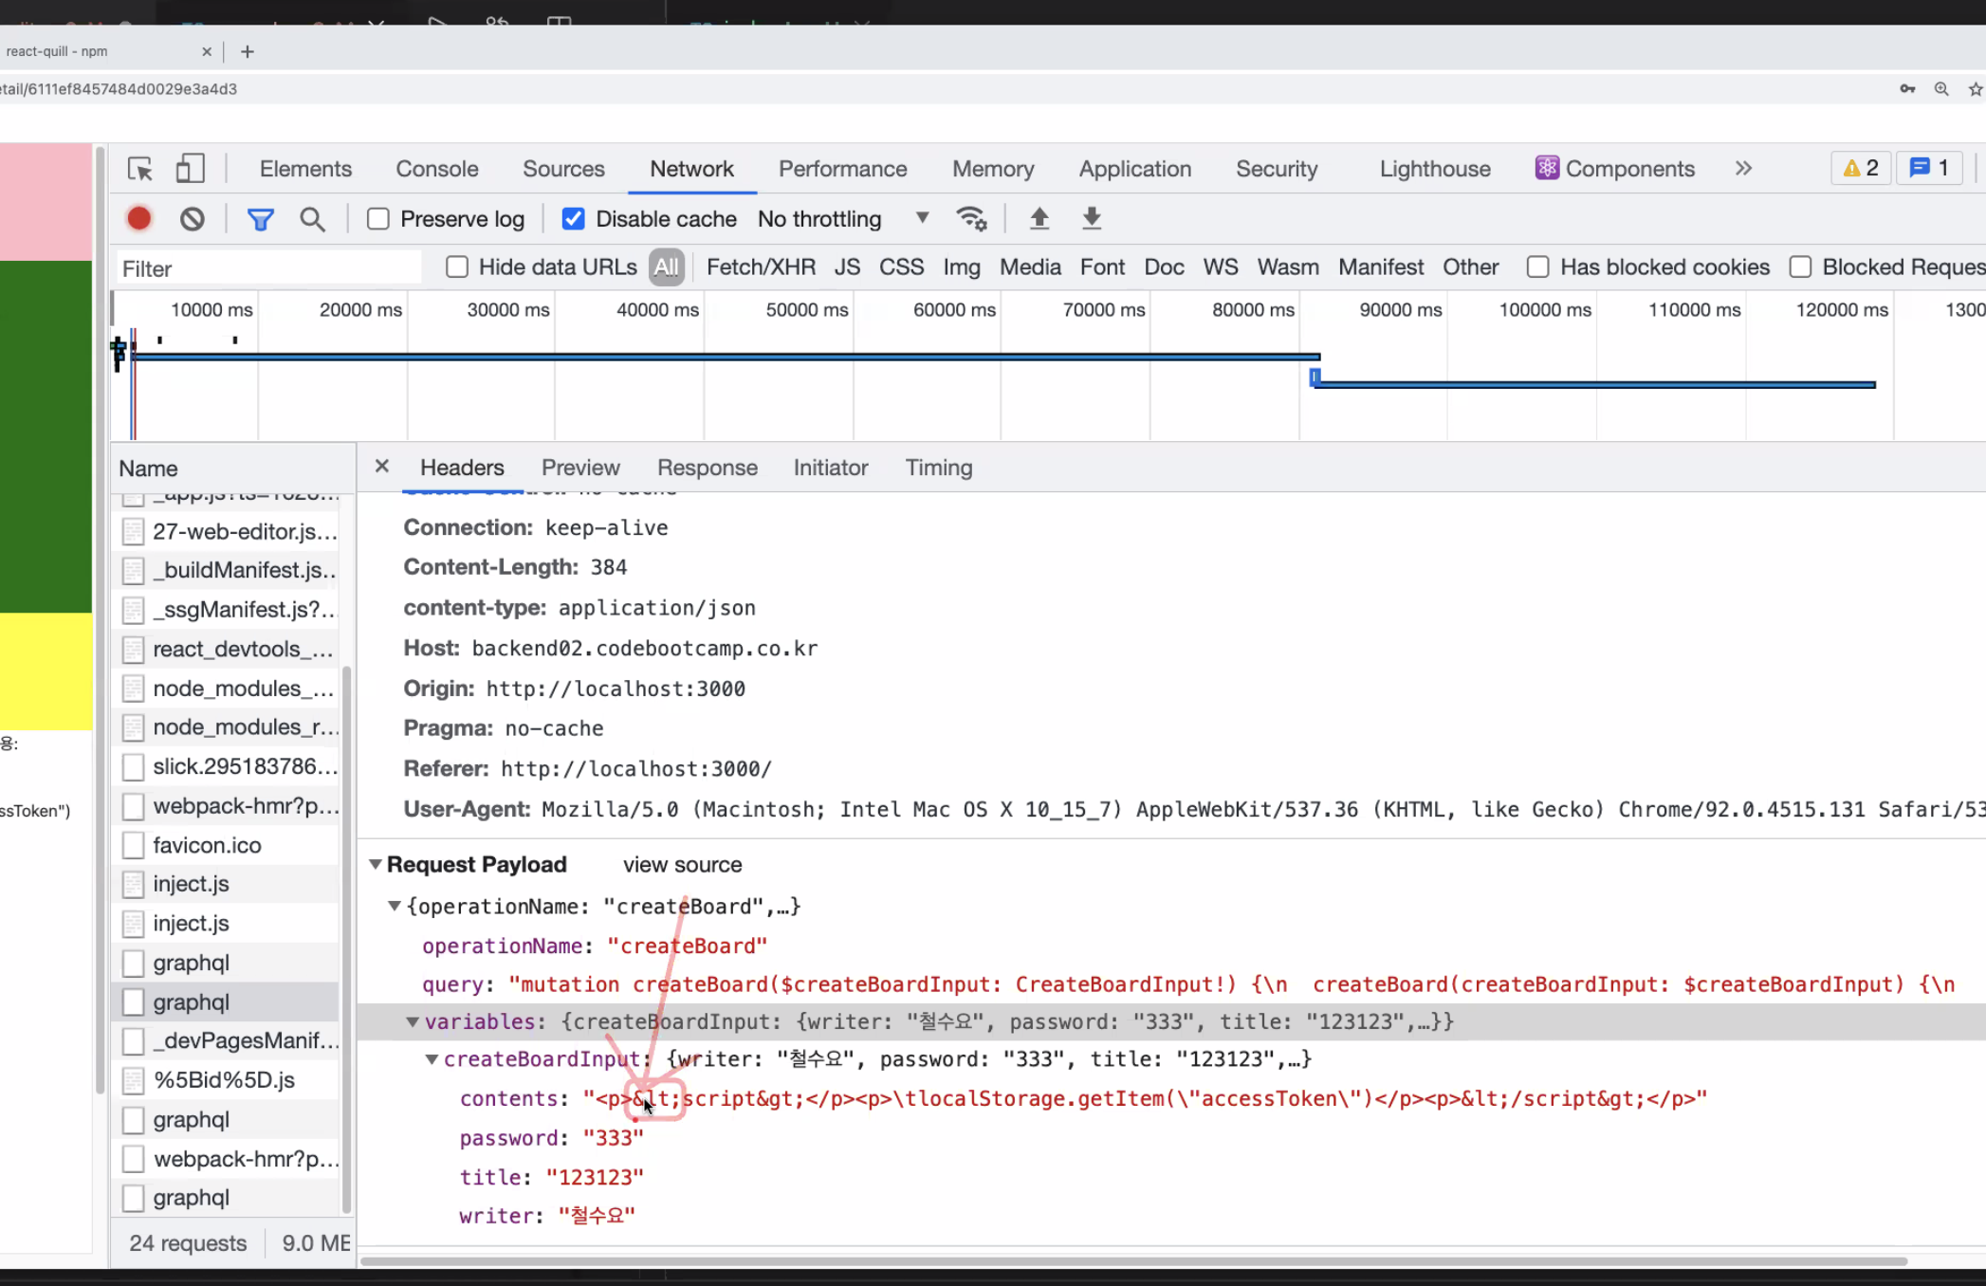Show the Response tab of request
The width and height of the screenshot is (1986, 1286).
(708, 468)
